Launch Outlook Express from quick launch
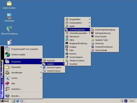137x103 pixels. click(22, 101)
